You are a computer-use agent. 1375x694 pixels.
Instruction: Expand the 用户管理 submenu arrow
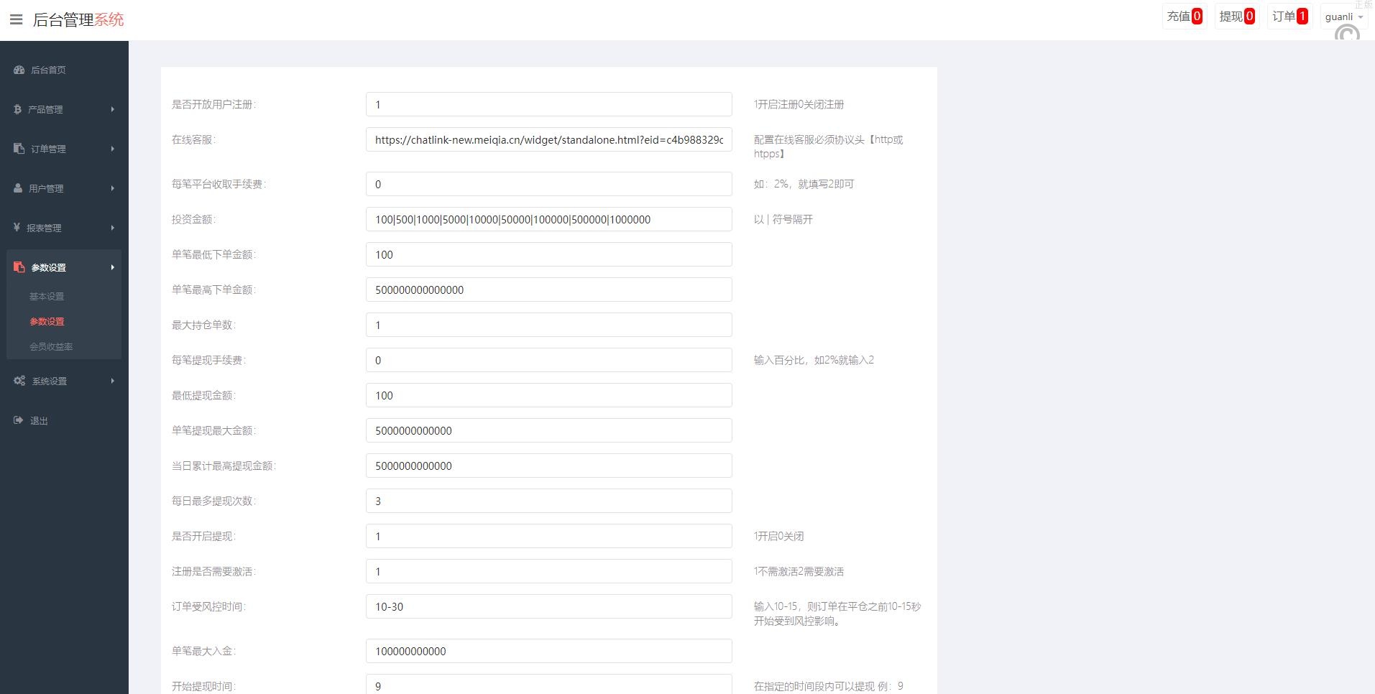click(112, 188)
